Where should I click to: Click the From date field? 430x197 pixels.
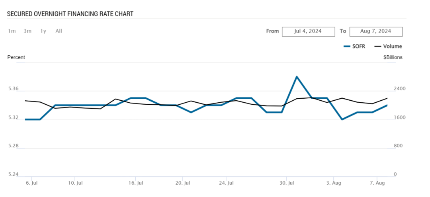click(x=308, y=31)
